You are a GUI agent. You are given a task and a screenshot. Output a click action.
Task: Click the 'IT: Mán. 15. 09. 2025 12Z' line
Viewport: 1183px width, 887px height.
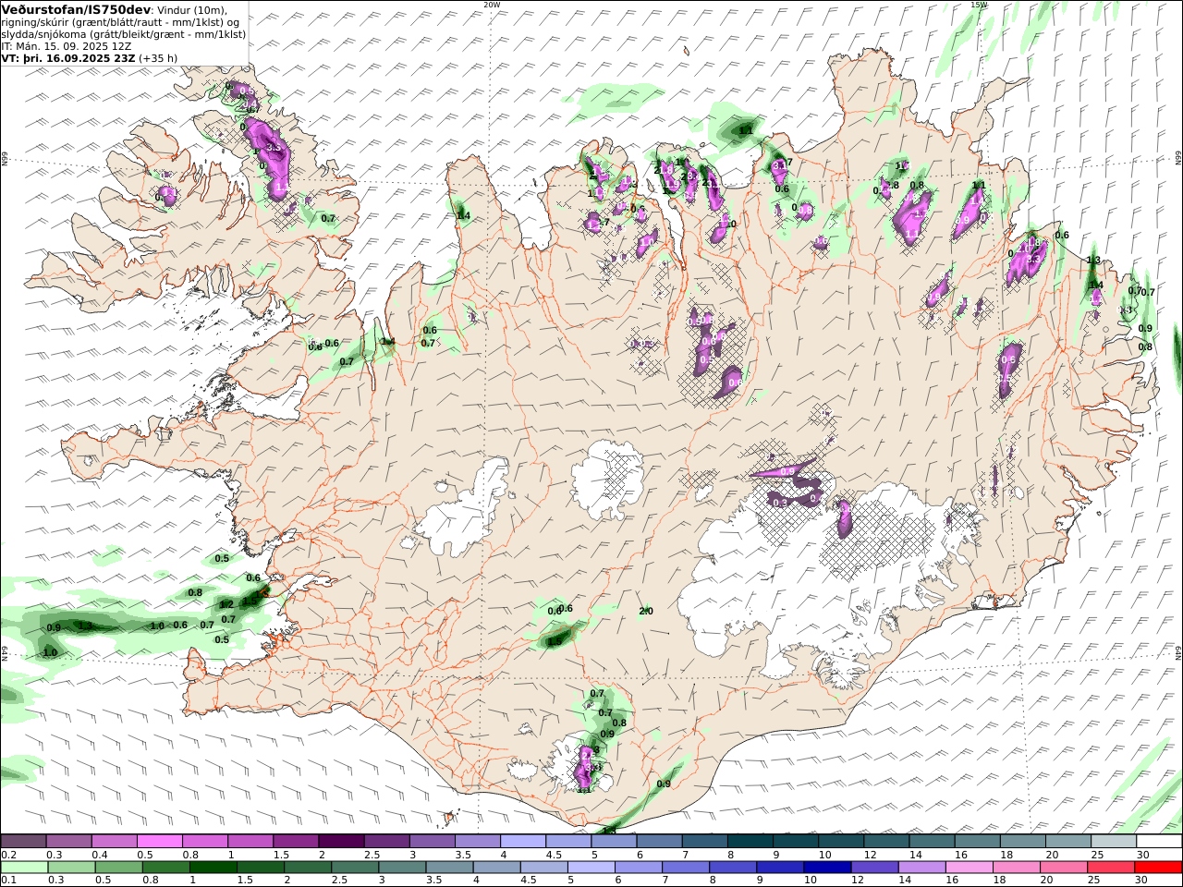pos(67,46)
